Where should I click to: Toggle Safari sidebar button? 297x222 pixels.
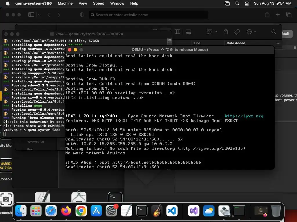pyautogui.click(x=31, y=15)
